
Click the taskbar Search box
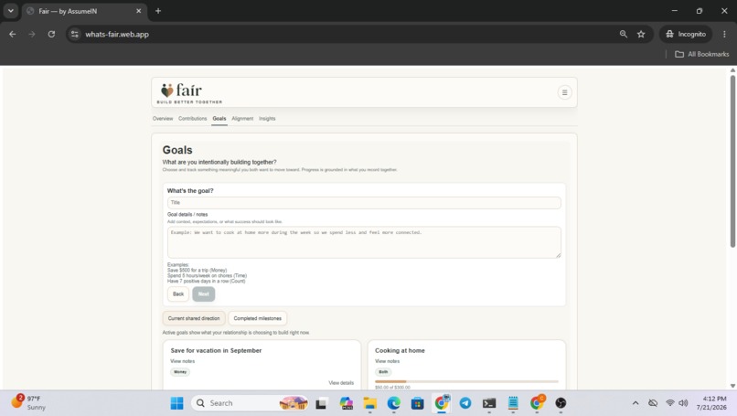[250, 403]
